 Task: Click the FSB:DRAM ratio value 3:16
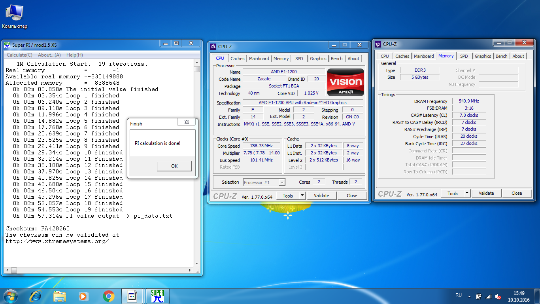coord(469,108)
